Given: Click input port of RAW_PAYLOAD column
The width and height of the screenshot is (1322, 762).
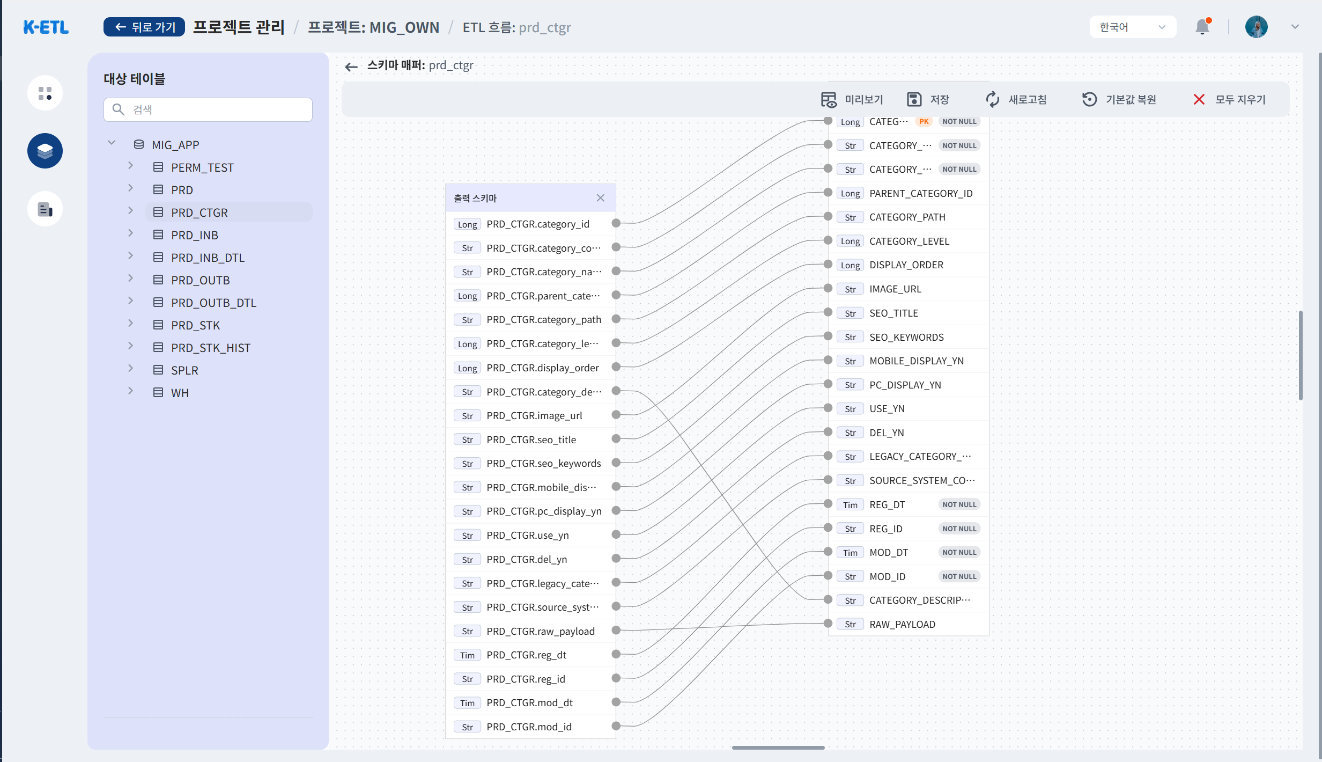Looking at the screenshot, I should pos(828,624).
